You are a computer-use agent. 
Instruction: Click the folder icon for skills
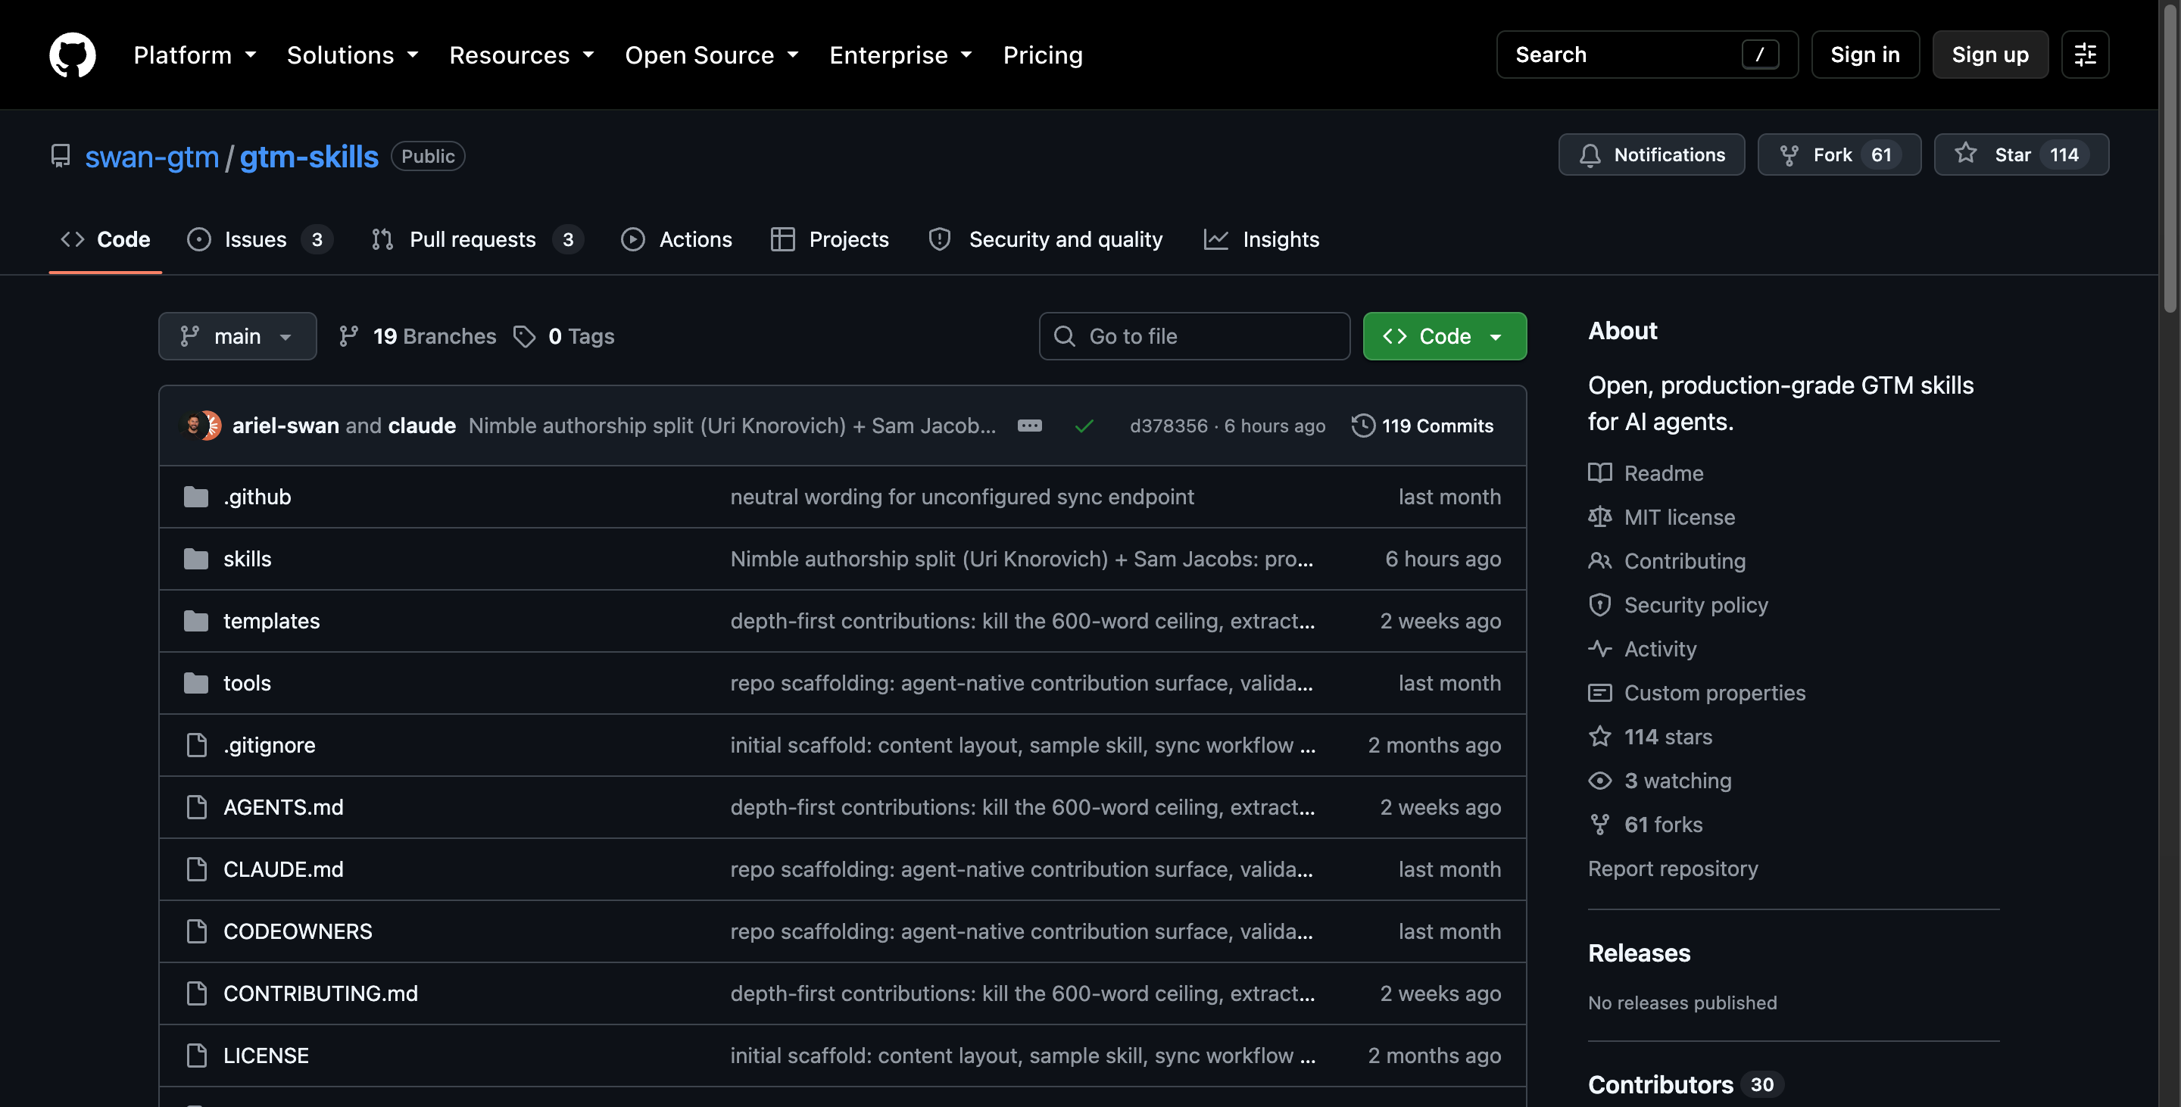[196, 559]
